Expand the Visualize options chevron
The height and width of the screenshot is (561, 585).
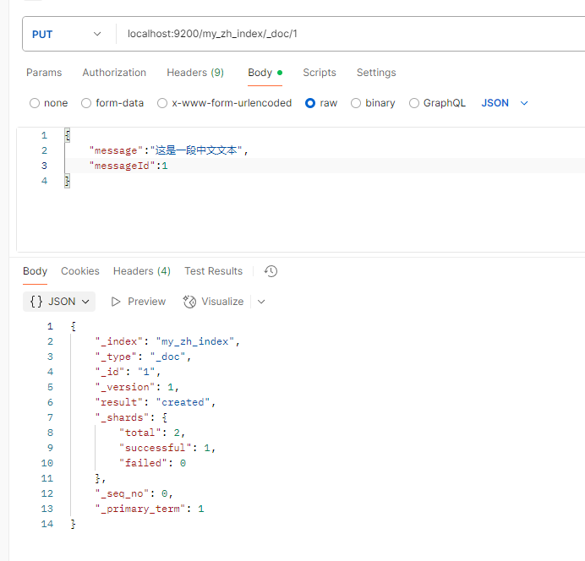coord(261,302)
